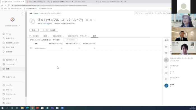Open Windows Start menu
Screen dimensions: 196x110
(x=2, y=108)
